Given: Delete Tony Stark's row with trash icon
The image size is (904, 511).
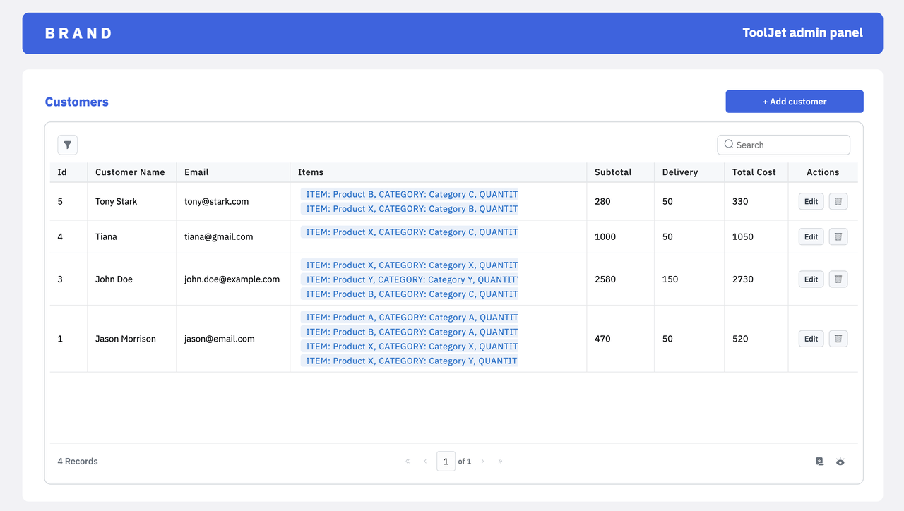Looking at the screenshot, I should [838, 201].
